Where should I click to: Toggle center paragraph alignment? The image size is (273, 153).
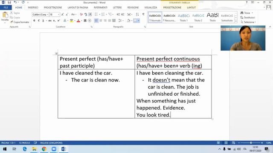(101, 21)
